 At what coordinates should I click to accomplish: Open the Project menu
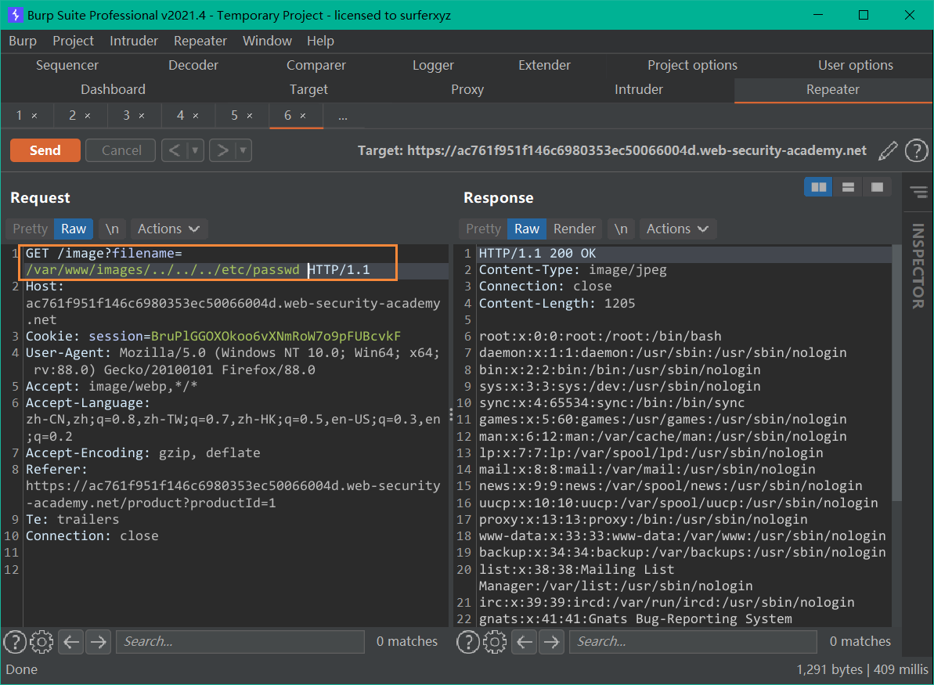point(74,41)
